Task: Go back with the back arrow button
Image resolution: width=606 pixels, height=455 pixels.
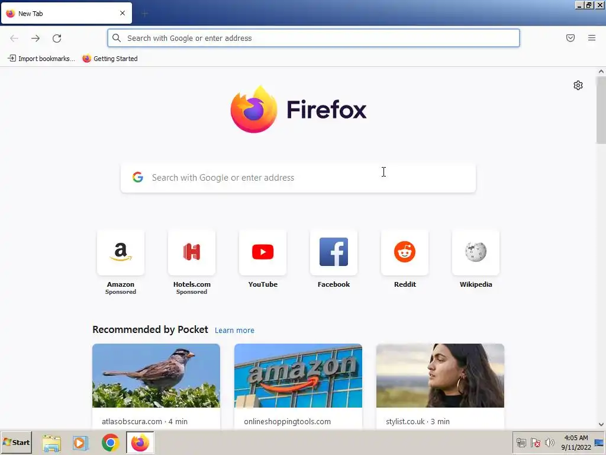Action: click(14, 38)
